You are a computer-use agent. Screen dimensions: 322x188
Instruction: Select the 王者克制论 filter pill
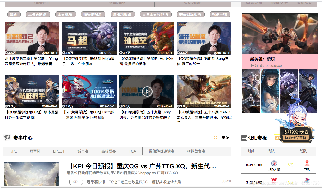pos(37,14)
